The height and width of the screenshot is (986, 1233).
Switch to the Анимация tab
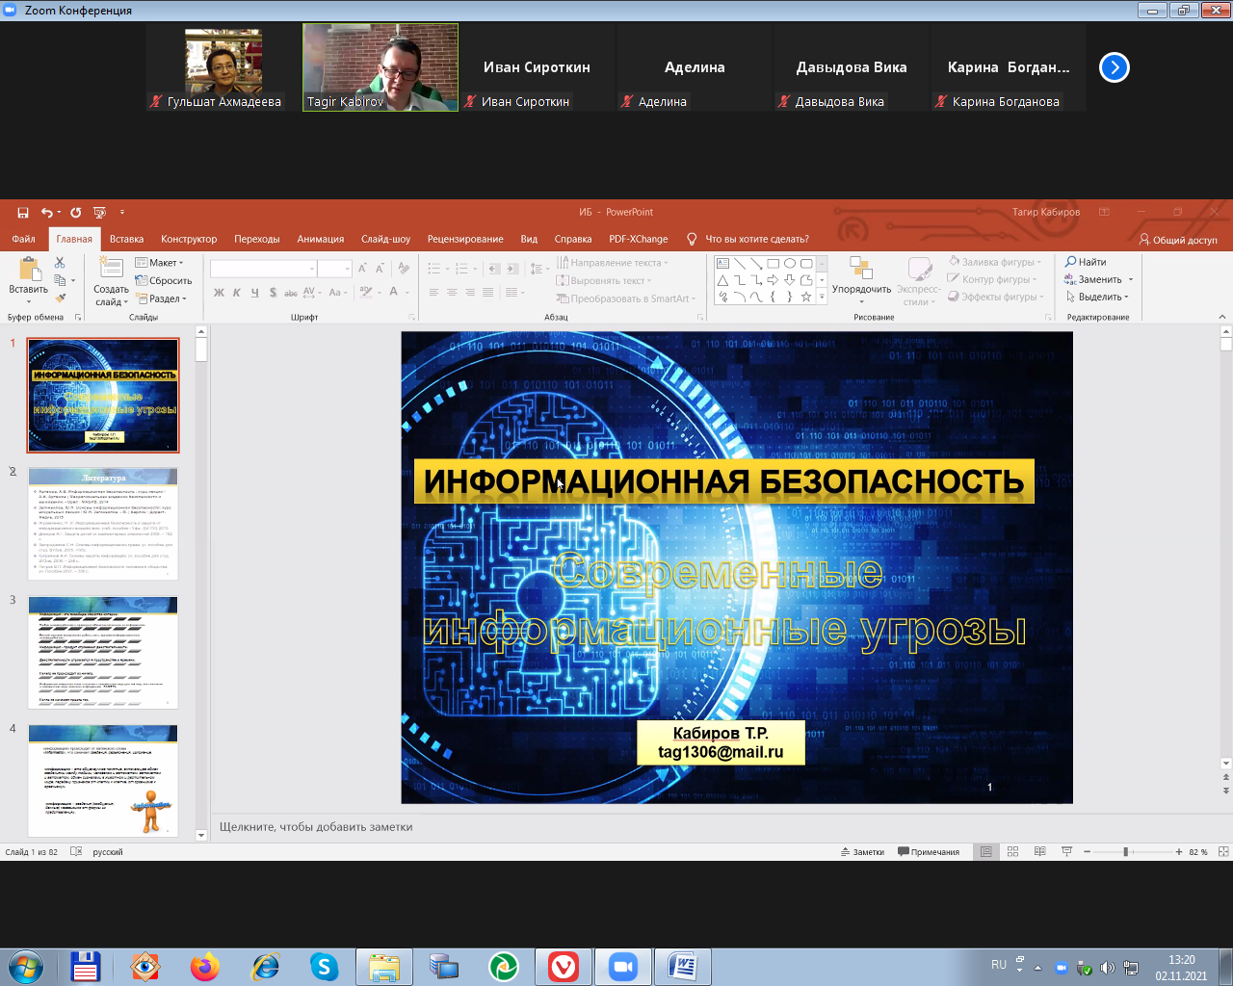click(320, 239)
